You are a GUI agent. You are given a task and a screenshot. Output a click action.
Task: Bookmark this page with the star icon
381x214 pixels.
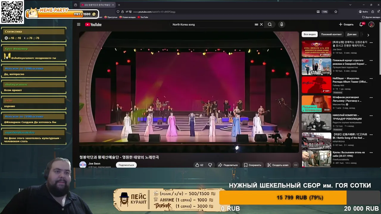(336, 12)
